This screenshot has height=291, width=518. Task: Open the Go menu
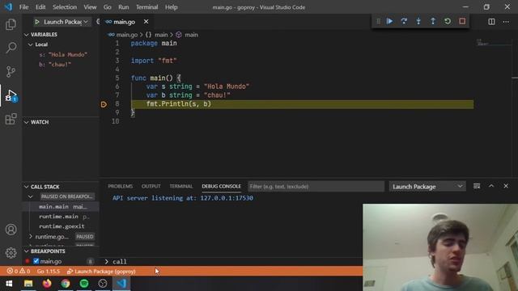tap(108, 7)
